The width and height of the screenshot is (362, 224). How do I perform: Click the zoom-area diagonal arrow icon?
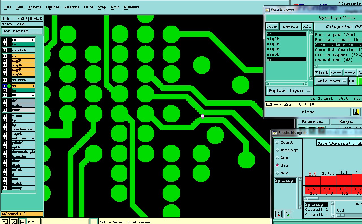point(5,222)
